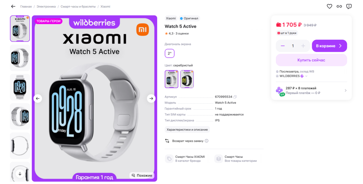Image resolution: width=363 pixels, height=184 pixels.
Task: Select the 2" screen diagonal option
Action: tap(170, 53)
